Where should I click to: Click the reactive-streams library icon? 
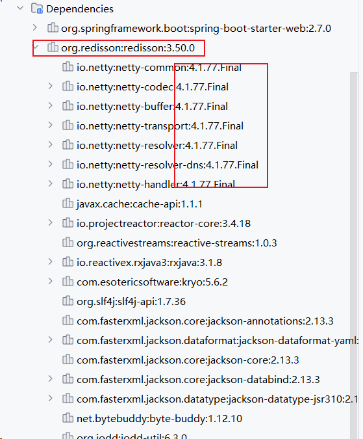[68, 242]
